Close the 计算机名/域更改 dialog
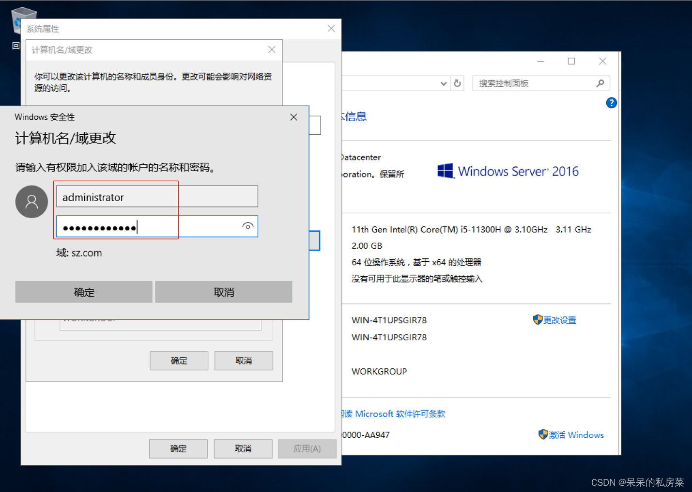 pos(272,49)
